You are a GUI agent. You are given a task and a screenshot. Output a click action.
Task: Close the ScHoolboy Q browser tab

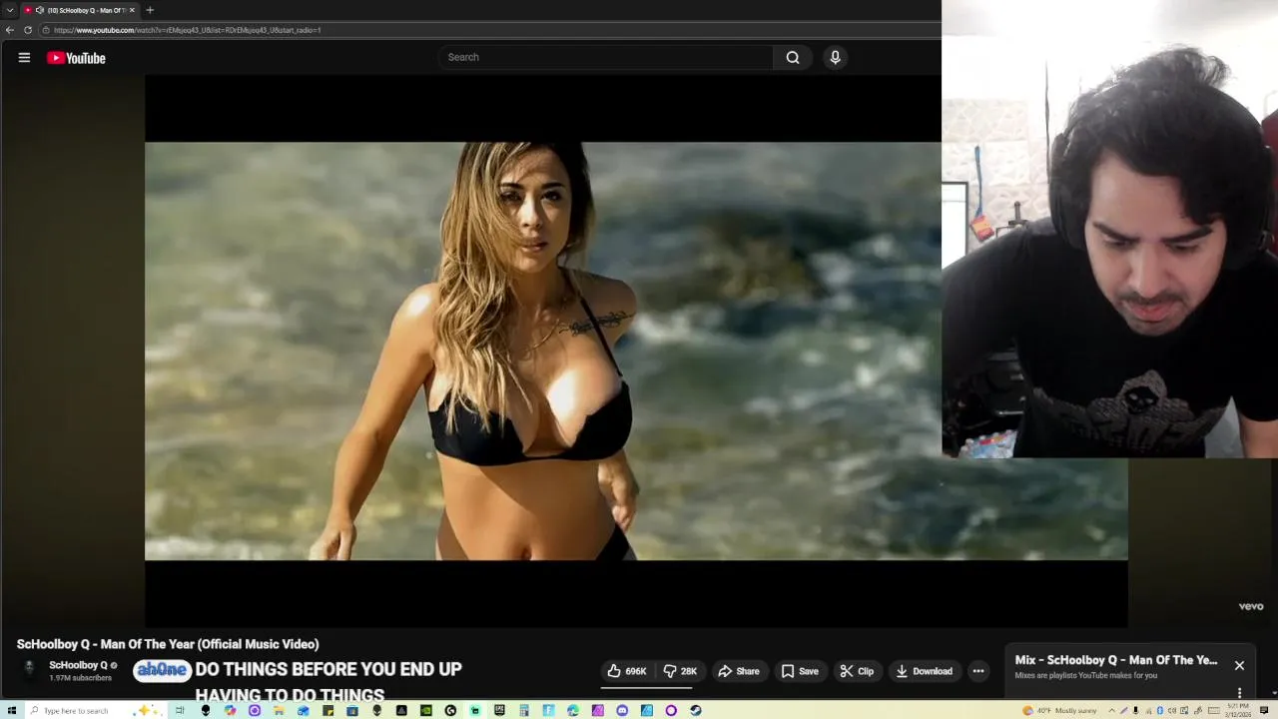point(132,10)
